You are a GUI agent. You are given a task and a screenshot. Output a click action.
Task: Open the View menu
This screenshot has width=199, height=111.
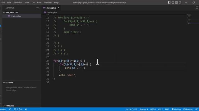pyautogui.click(x=27, y=2)
